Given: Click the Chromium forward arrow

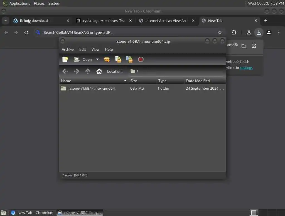Looking at the screenshot, I should (16, 32).
